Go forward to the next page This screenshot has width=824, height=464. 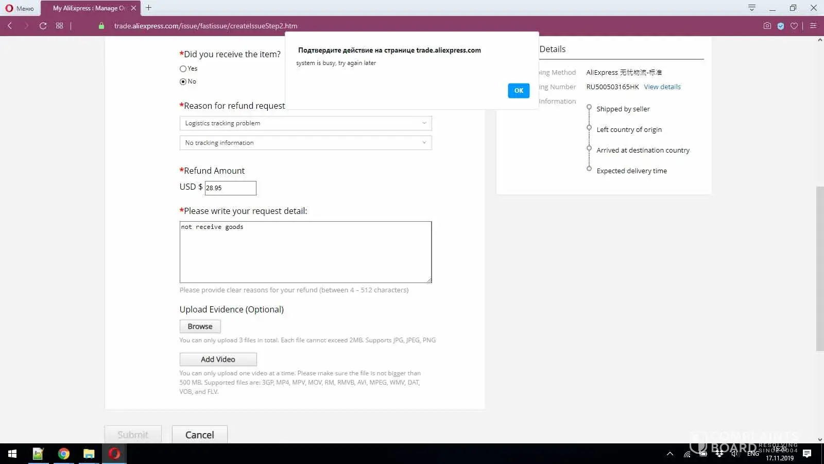click(x=26, y=26)
